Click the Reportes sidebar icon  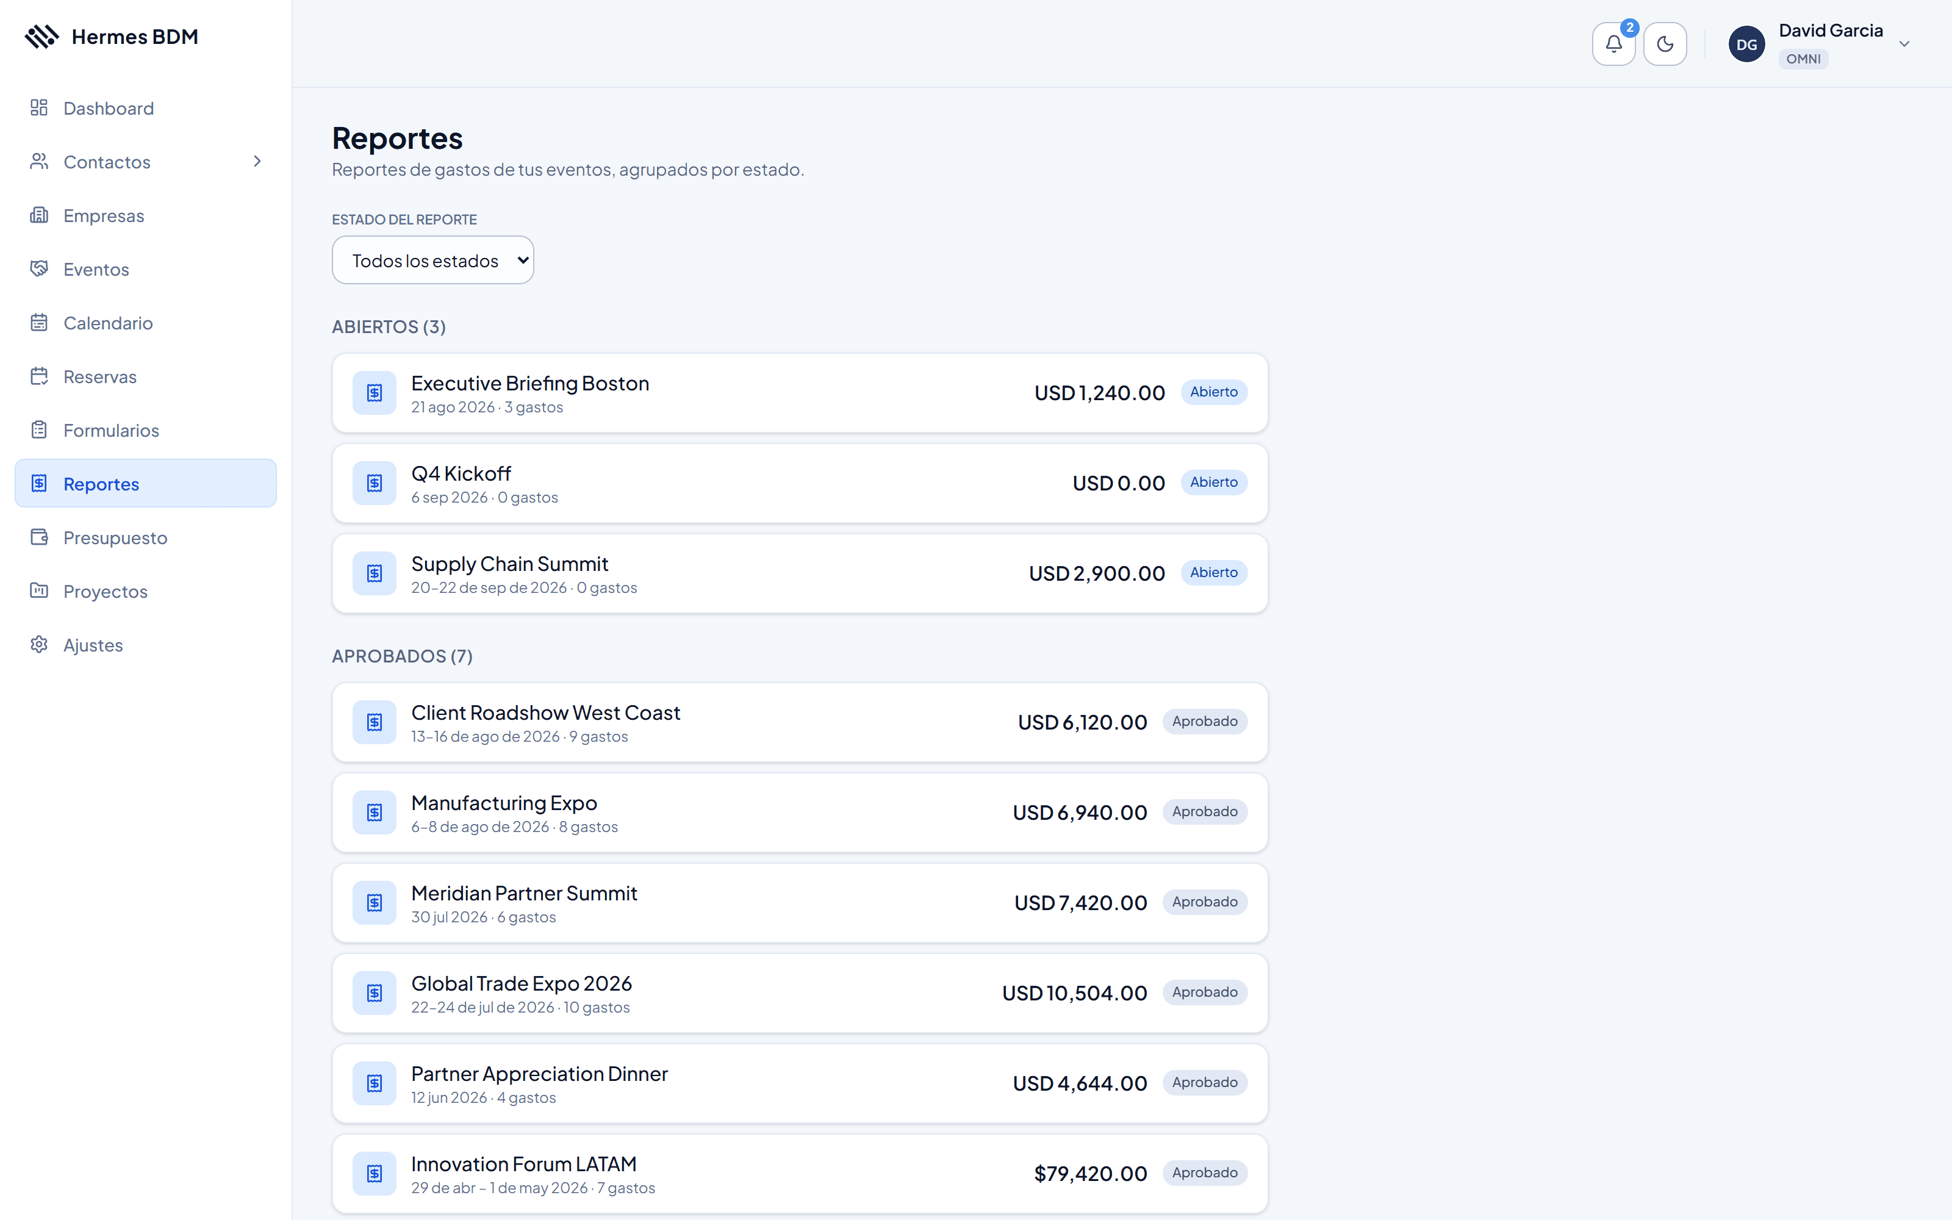pyautogui.click(x=38, y=483)
